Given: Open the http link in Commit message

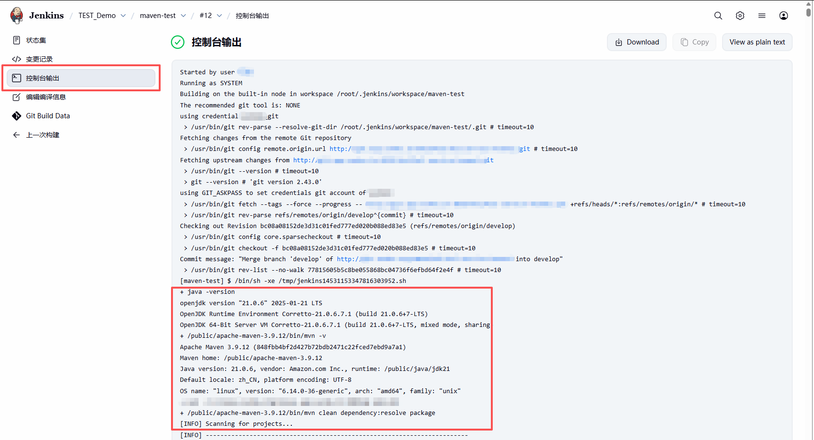Looking at the screenshot, I should tap(425, 259).
